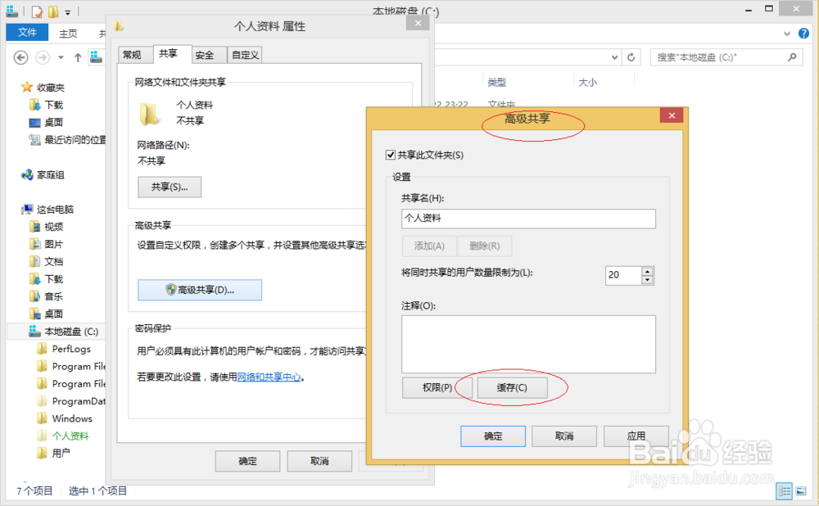Select the New Folder icon on quick access toolbar

(52, 11)
